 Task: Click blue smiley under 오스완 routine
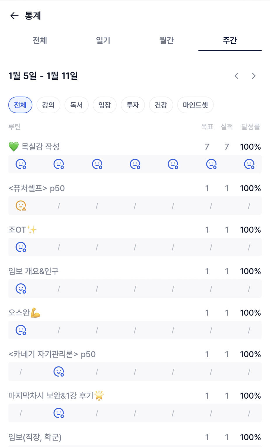(x=21, y=330)
